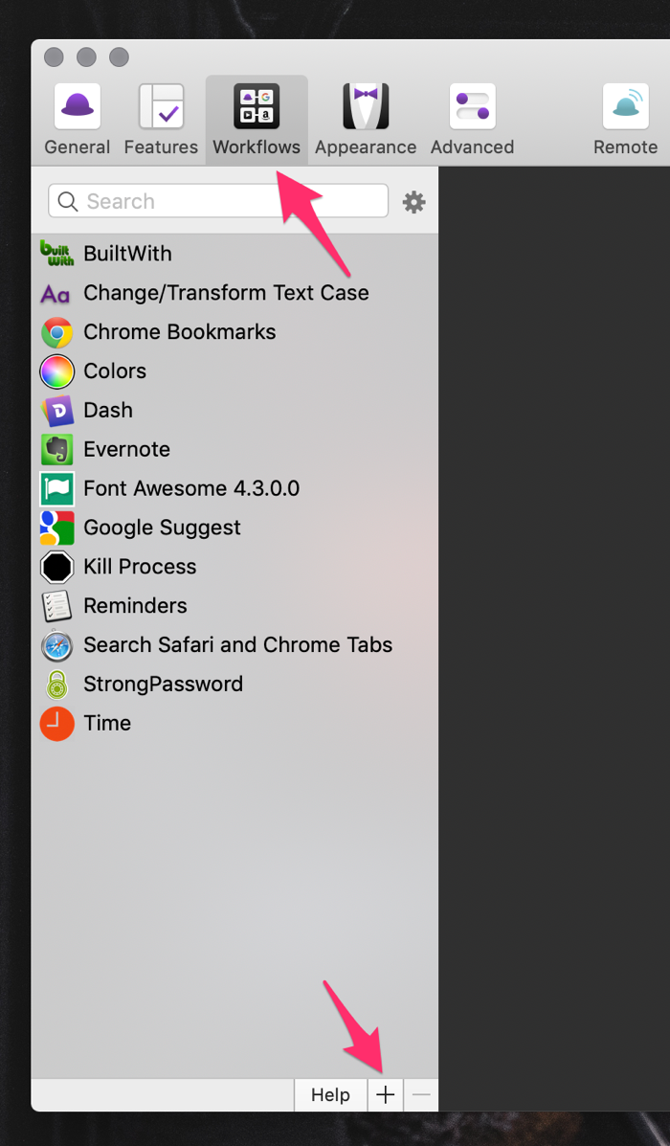The image size is (670, 1146).
Task: Select the Evernote workflow
Action: 234,449
